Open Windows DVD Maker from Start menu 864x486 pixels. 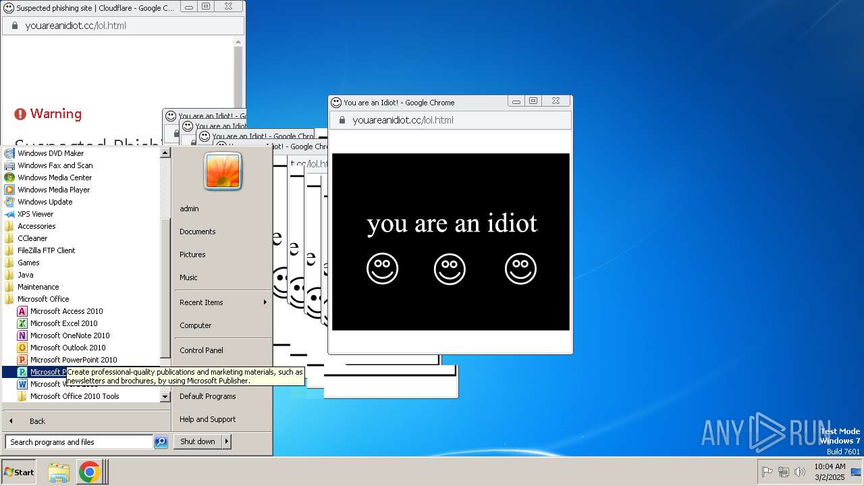click(x=51, y=153)
